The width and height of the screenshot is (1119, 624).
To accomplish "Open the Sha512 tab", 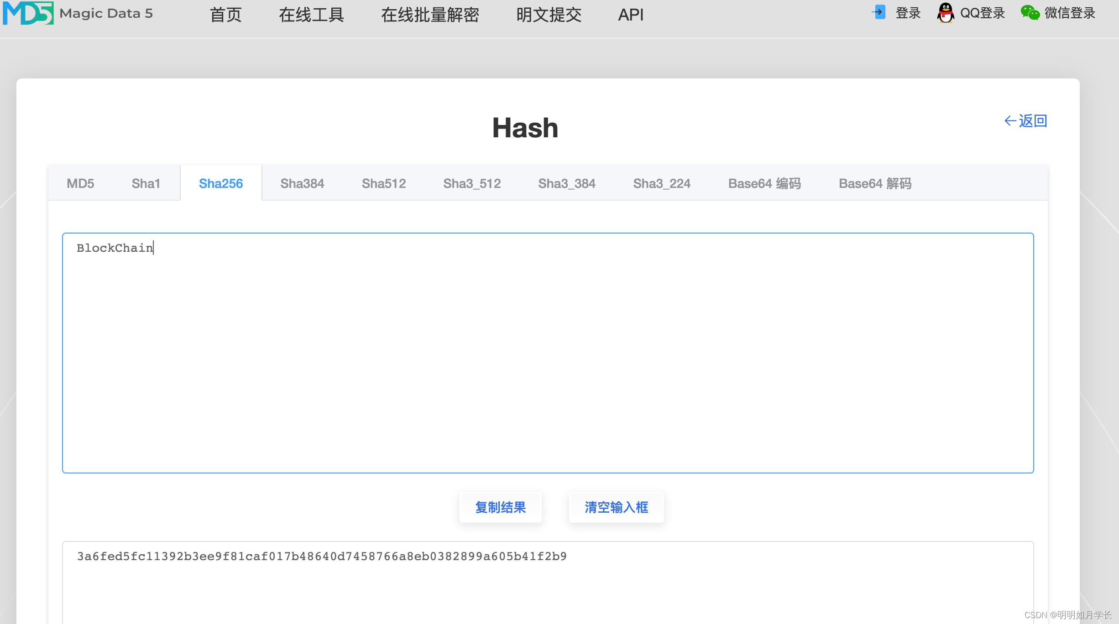I will (383, 183).
